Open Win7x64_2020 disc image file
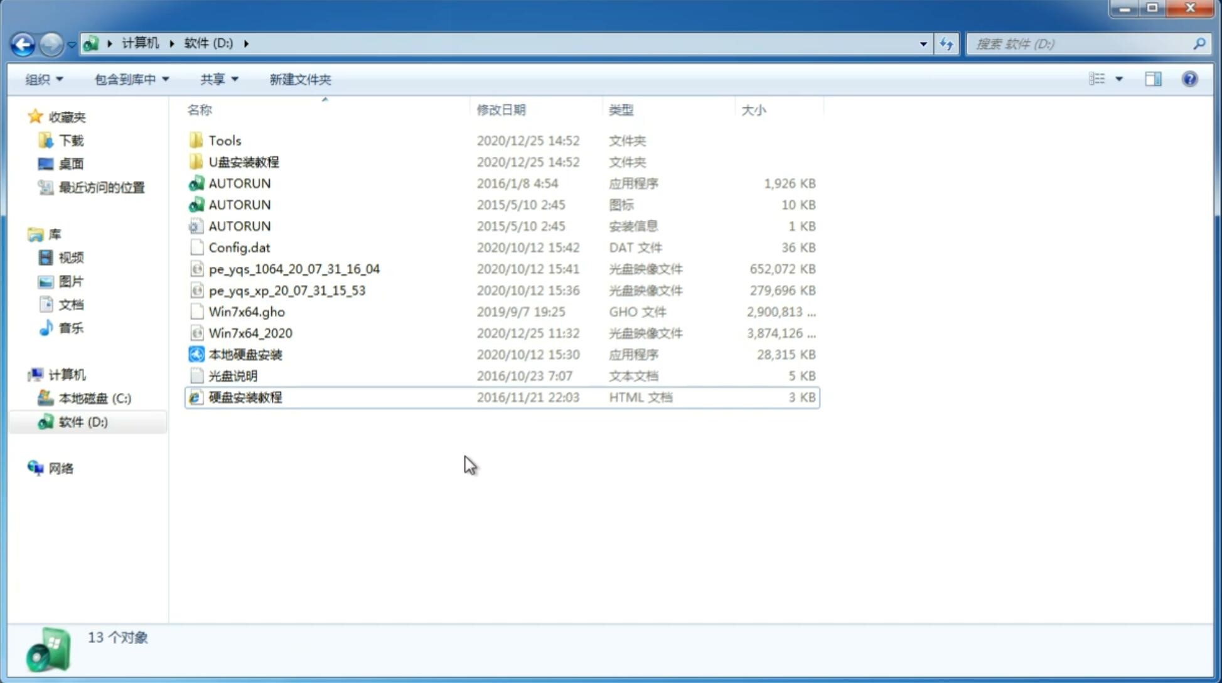Screen dimensions: 1222x683 pos(249,333)
